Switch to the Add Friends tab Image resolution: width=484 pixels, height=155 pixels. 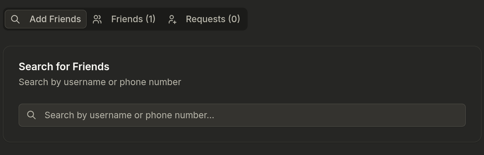46,19
